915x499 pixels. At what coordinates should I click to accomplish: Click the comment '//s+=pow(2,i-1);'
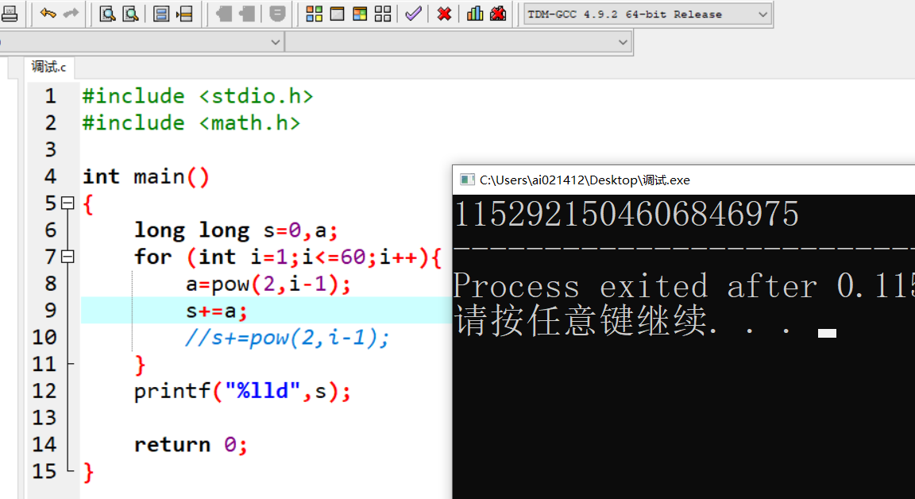[x=287, y=338]
